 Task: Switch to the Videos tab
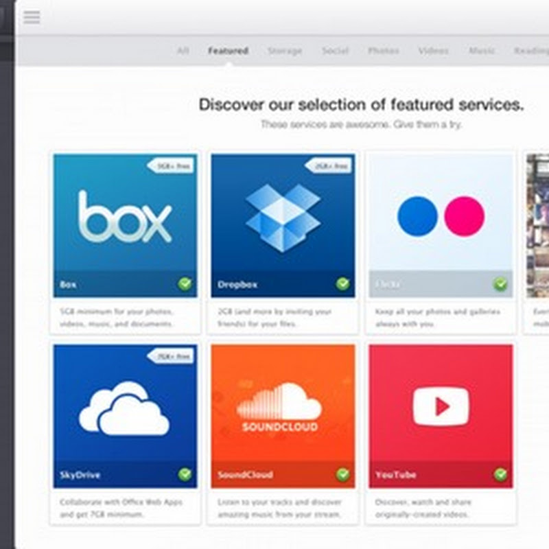pos(434,51)
